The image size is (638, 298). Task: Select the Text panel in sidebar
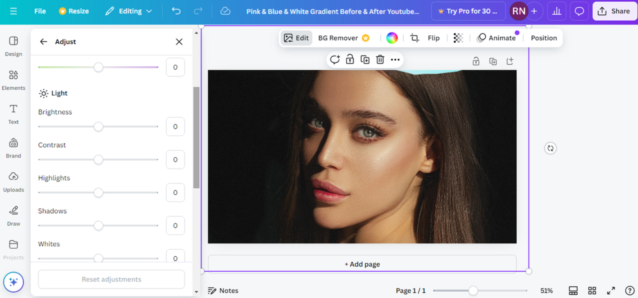(x=13, y=114)
